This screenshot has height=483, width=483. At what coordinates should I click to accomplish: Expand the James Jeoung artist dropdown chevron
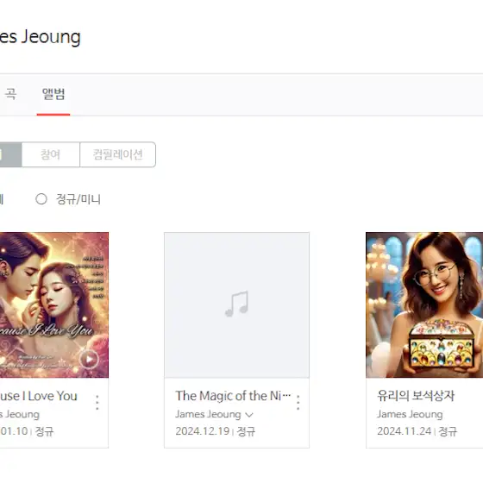[249, 415]
